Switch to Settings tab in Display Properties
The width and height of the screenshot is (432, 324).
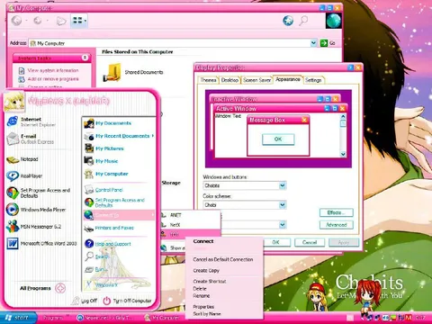click(x=313, y=80)
